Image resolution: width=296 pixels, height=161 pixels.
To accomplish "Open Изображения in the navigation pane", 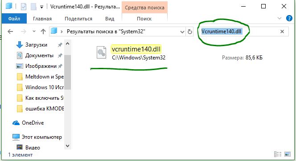I will click(41, 66).
